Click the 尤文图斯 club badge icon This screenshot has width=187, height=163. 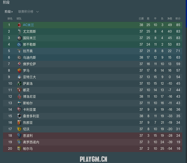[19, 32]
